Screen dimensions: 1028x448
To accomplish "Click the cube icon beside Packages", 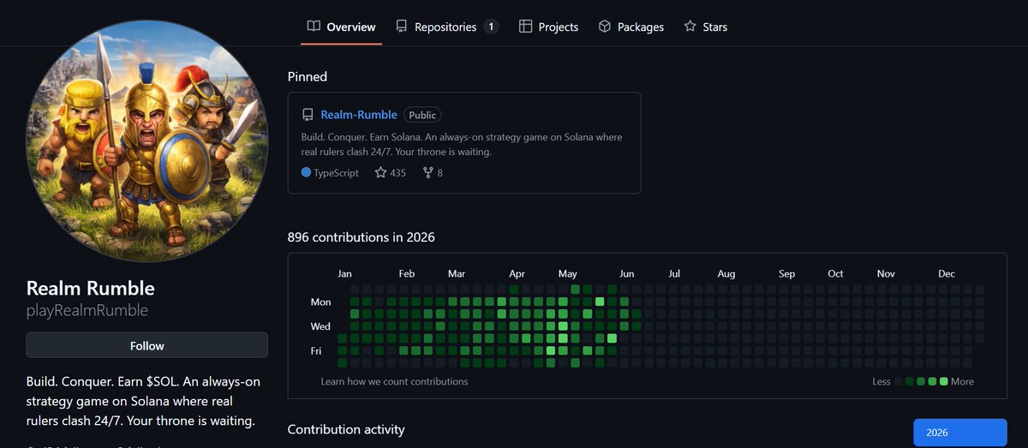I will point(604,27).
